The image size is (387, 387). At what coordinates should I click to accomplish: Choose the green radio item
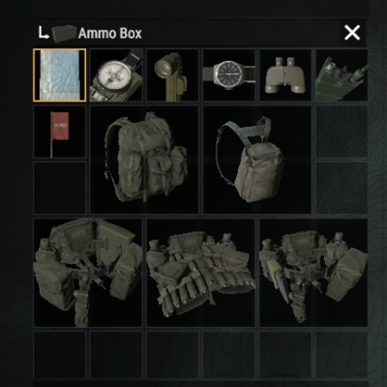[342, 75]
